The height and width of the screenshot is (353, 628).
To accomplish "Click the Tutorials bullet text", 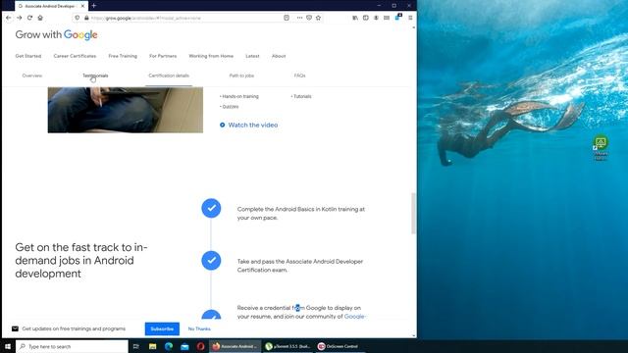I will click(x=301, y=96).
